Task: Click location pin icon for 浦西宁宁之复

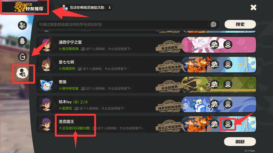Action: (x=228, y=45)
